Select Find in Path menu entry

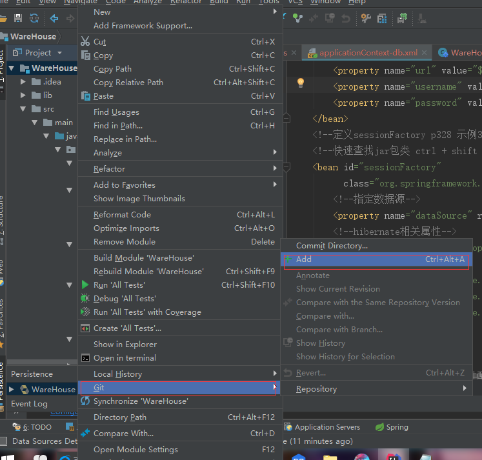coord(180,126)
